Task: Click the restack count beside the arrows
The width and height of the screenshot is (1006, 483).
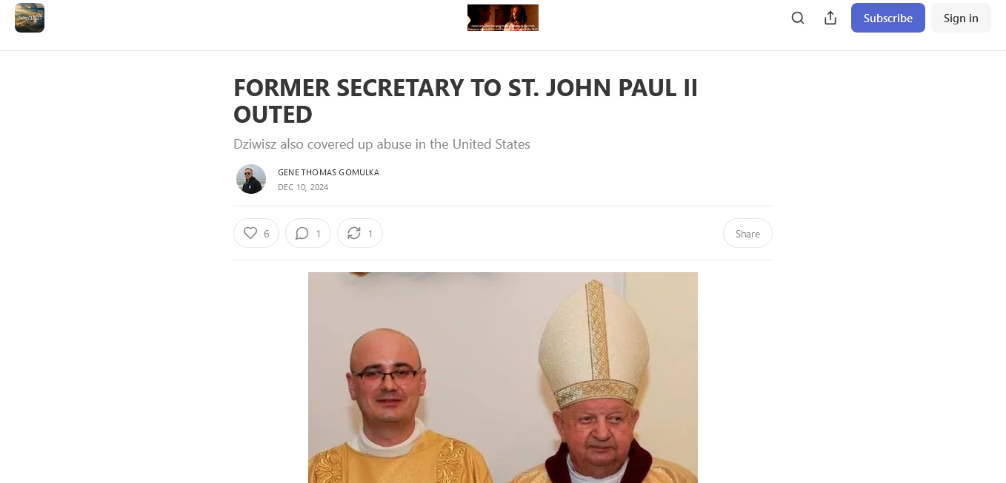Action: (370, 234)
